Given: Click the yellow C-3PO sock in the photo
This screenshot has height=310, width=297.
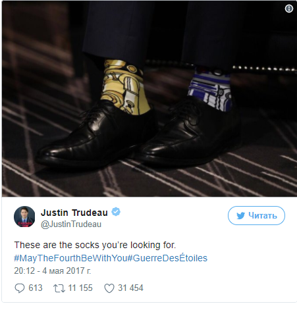Looking at the screenshot, I should (123, 88).
